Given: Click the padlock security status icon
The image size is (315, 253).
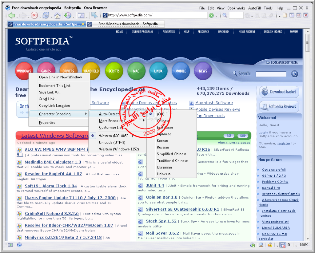Looking at the screenshot, I should click(x=270, y=245).
